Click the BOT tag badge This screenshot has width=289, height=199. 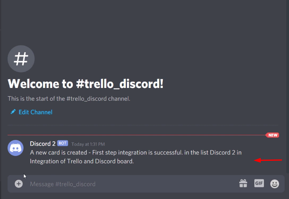coord(62,143)
